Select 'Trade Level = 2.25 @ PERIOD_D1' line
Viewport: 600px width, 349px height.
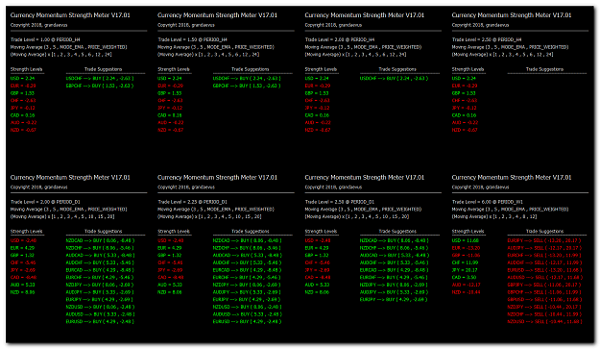click(192, 202)
